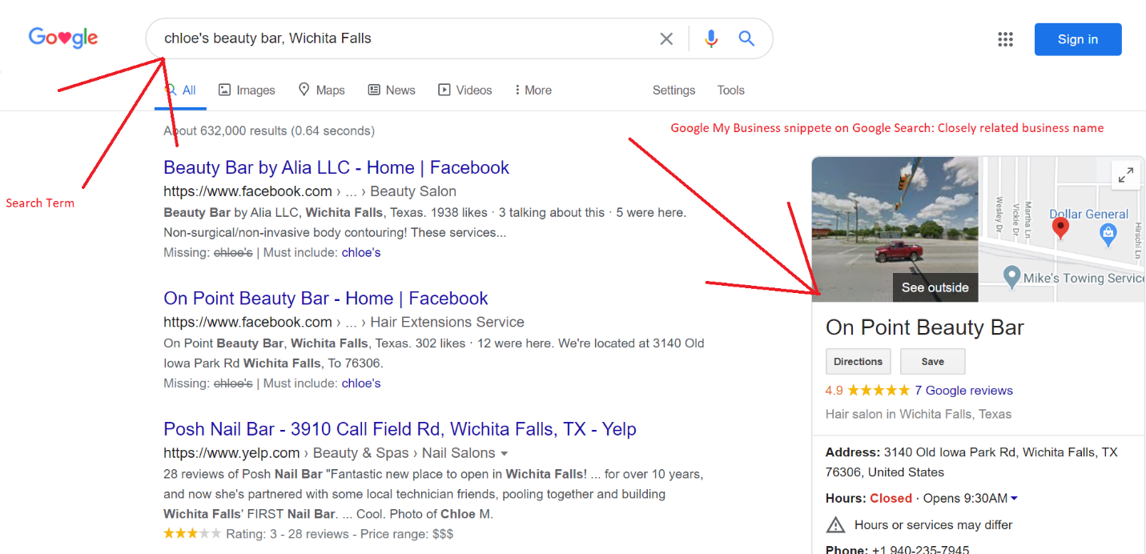Click the Google logo
This screenshot has width=1146, height=554.
63,38
